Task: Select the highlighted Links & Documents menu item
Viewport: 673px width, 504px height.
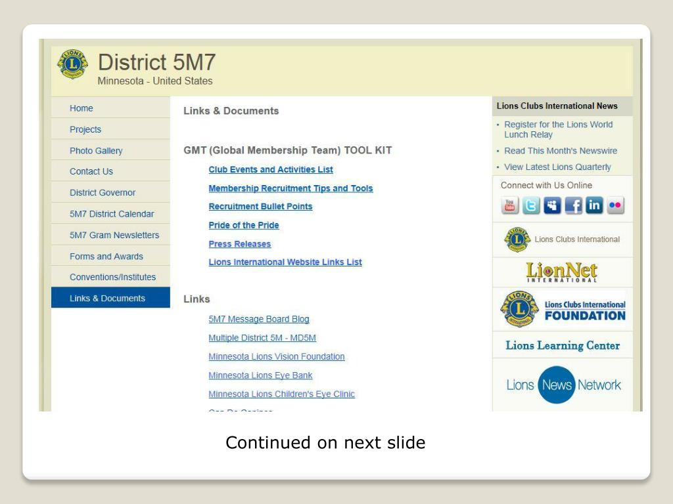Action: tap(110, 297)
